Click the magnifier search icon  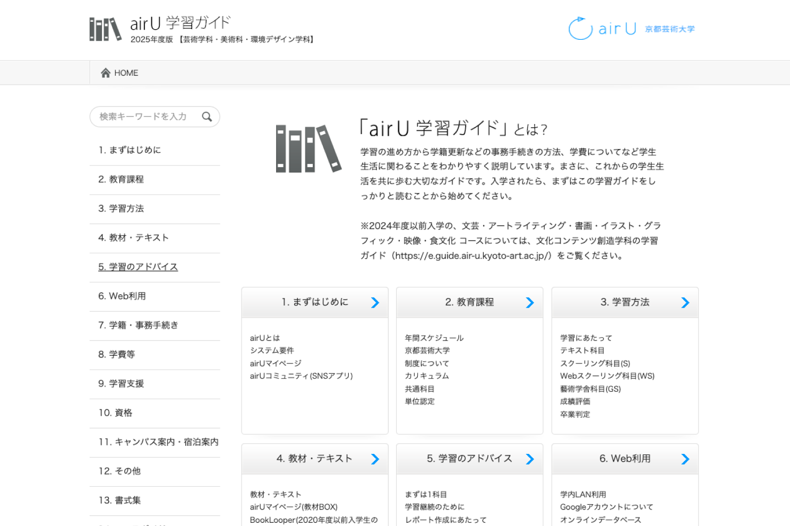click(207, 117)
